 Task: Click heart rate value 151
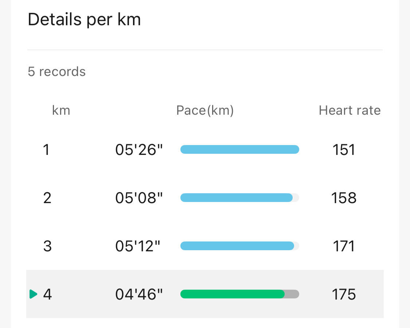pyautogui.click(x=344, y=150)
